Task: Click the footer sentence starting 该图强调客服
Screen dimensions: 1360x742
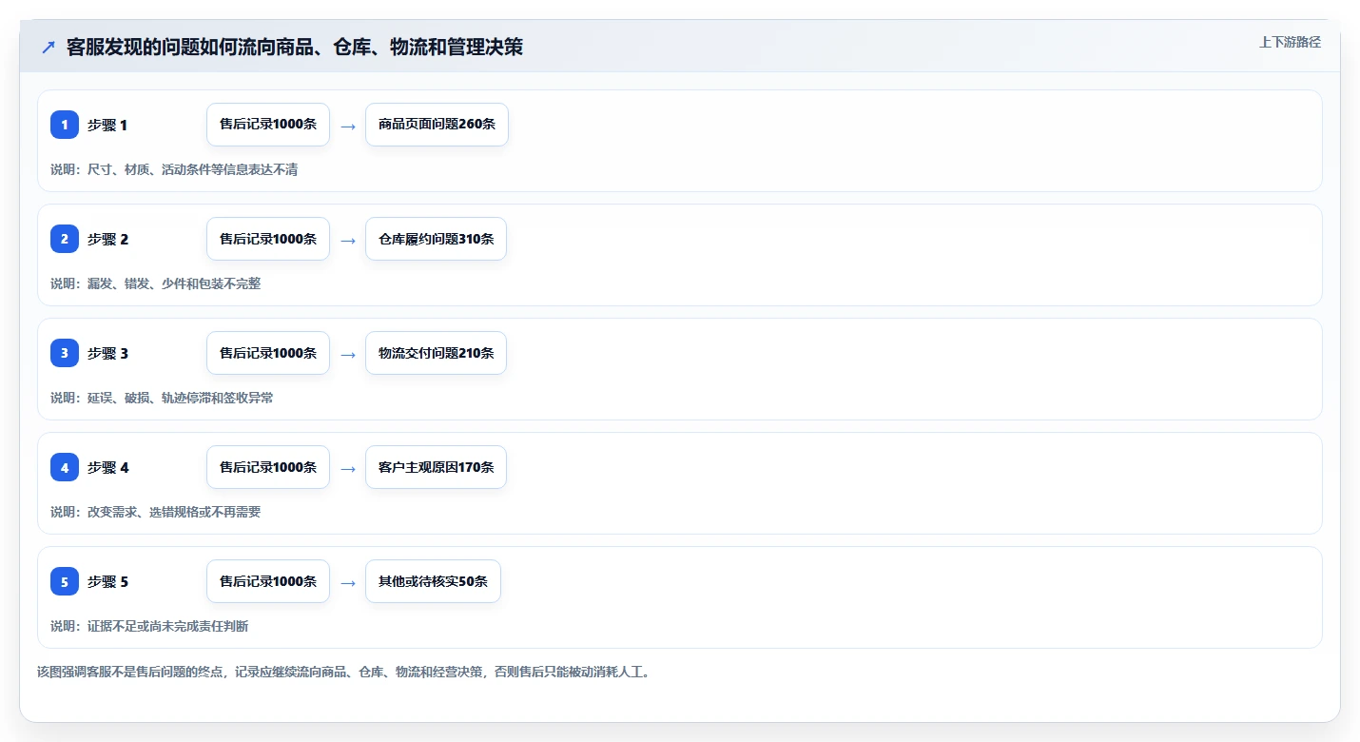Action: 344,672
